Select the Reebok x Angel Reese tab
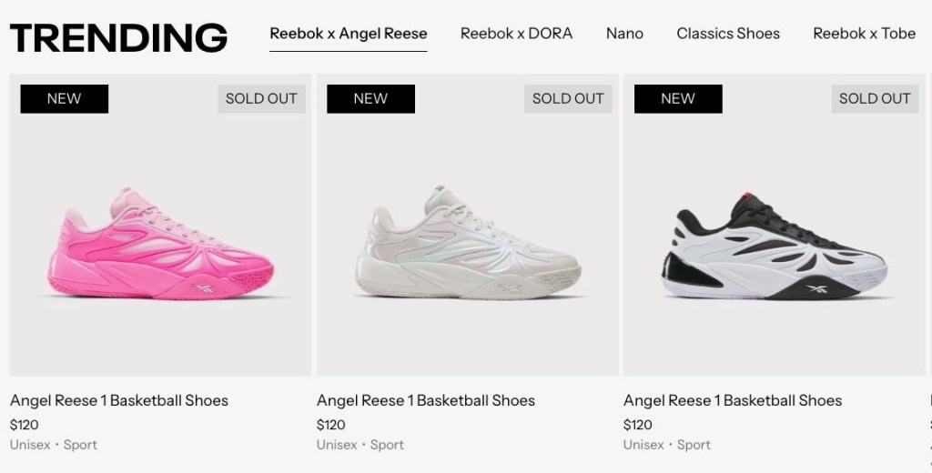932x473 pixels. coord(349,34)
